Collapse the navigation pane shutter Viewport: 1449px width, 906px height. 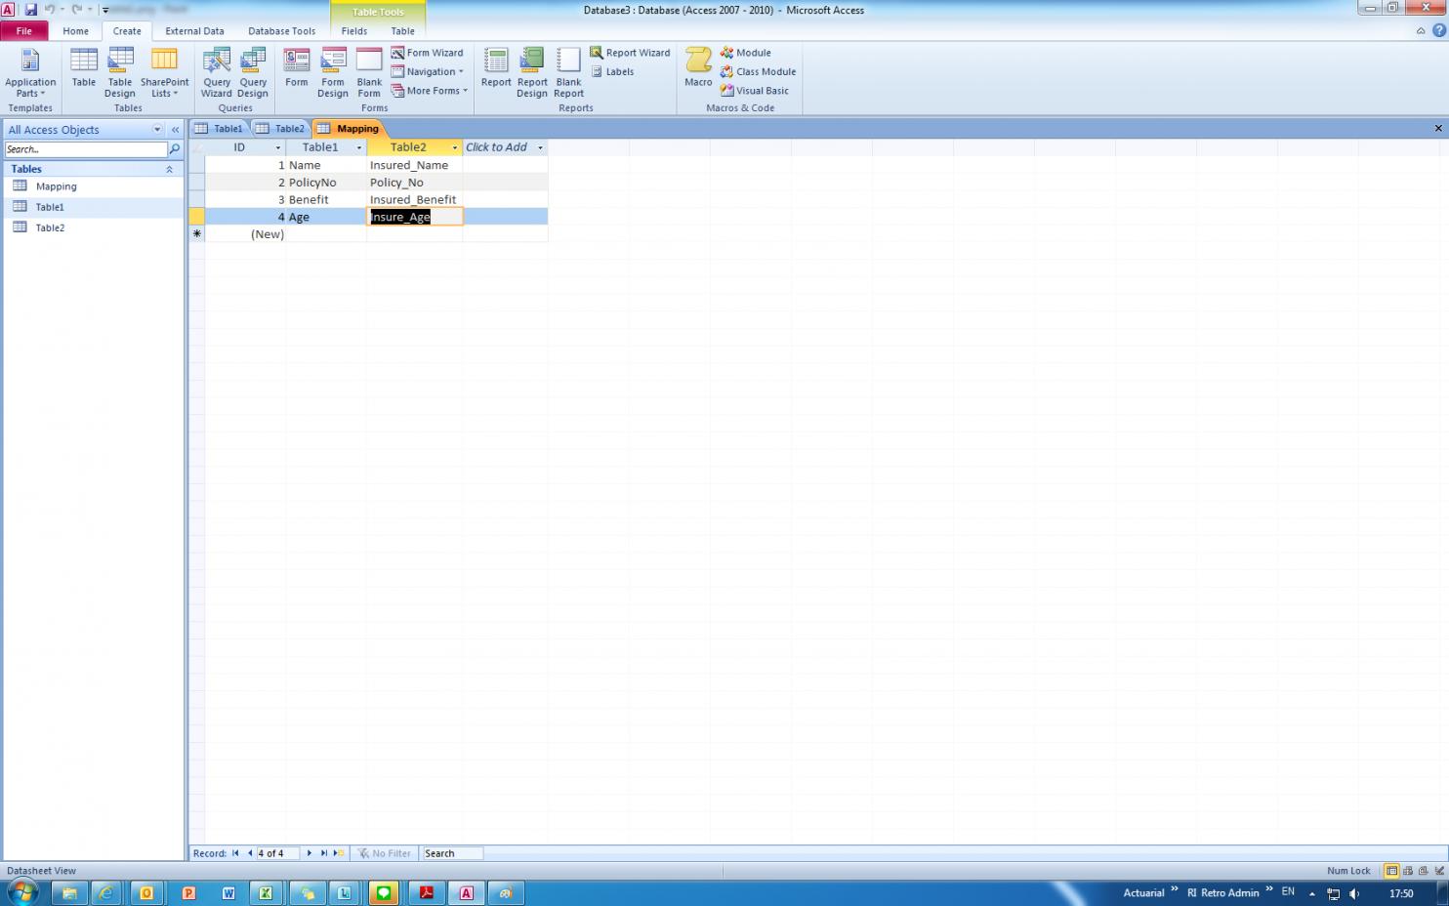pos(175,130)
